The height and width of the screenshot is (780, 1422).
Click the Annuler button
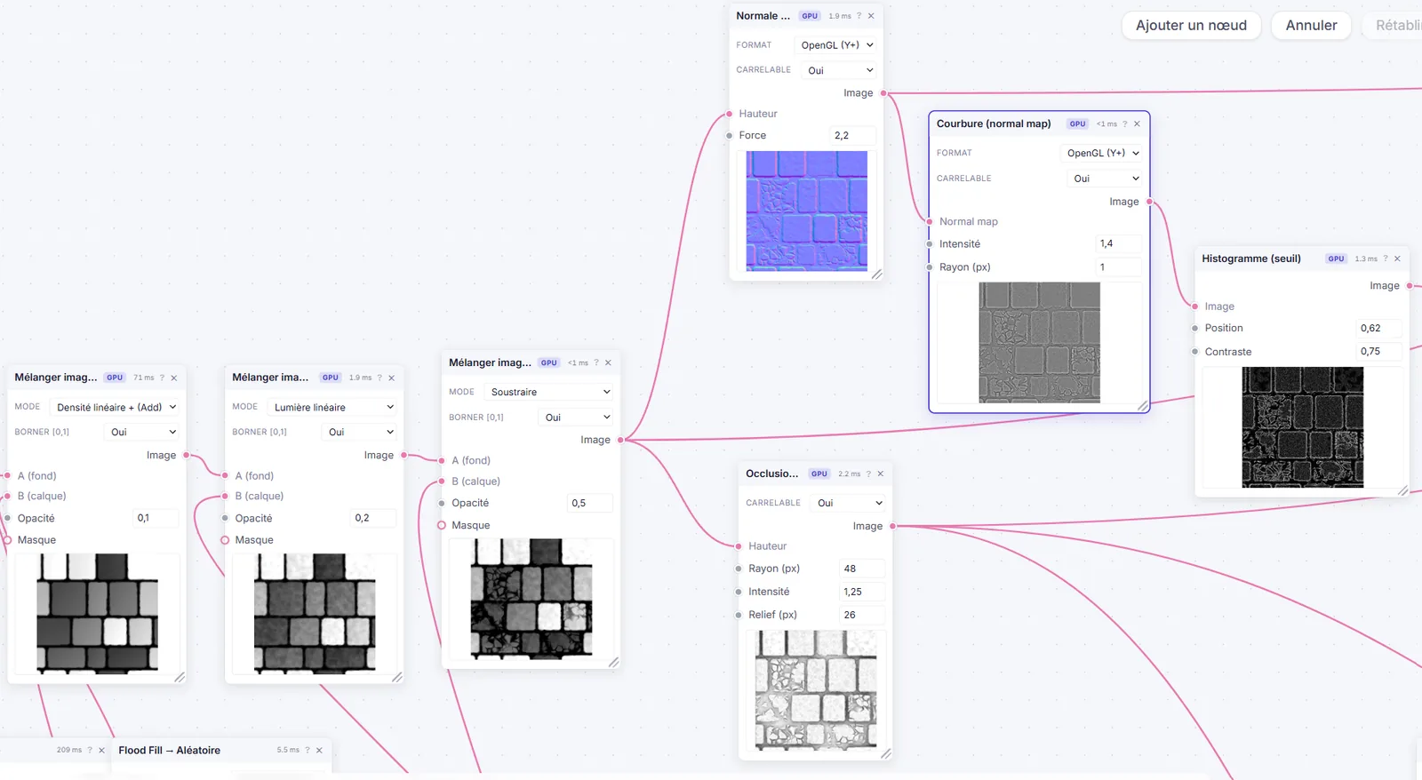tap(1311, 25)
